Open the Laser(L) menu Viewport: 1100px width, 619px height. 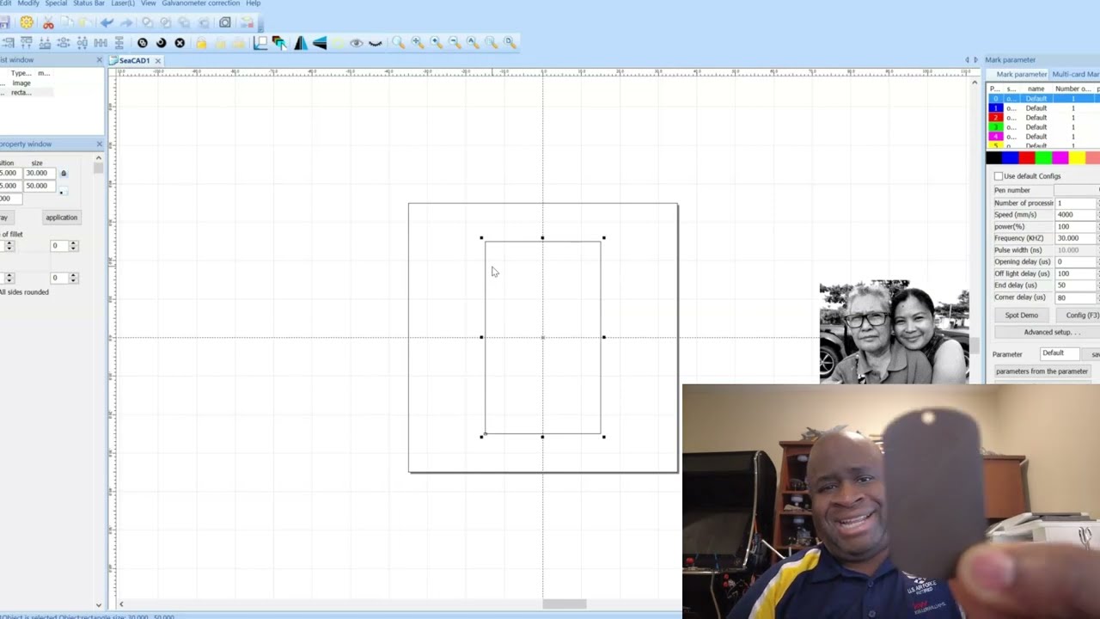(x=123, y=3)
